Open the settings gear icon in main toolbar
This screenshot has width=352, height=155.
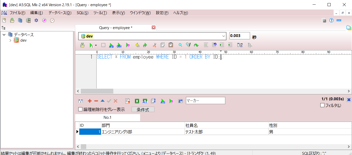(36, 20)
